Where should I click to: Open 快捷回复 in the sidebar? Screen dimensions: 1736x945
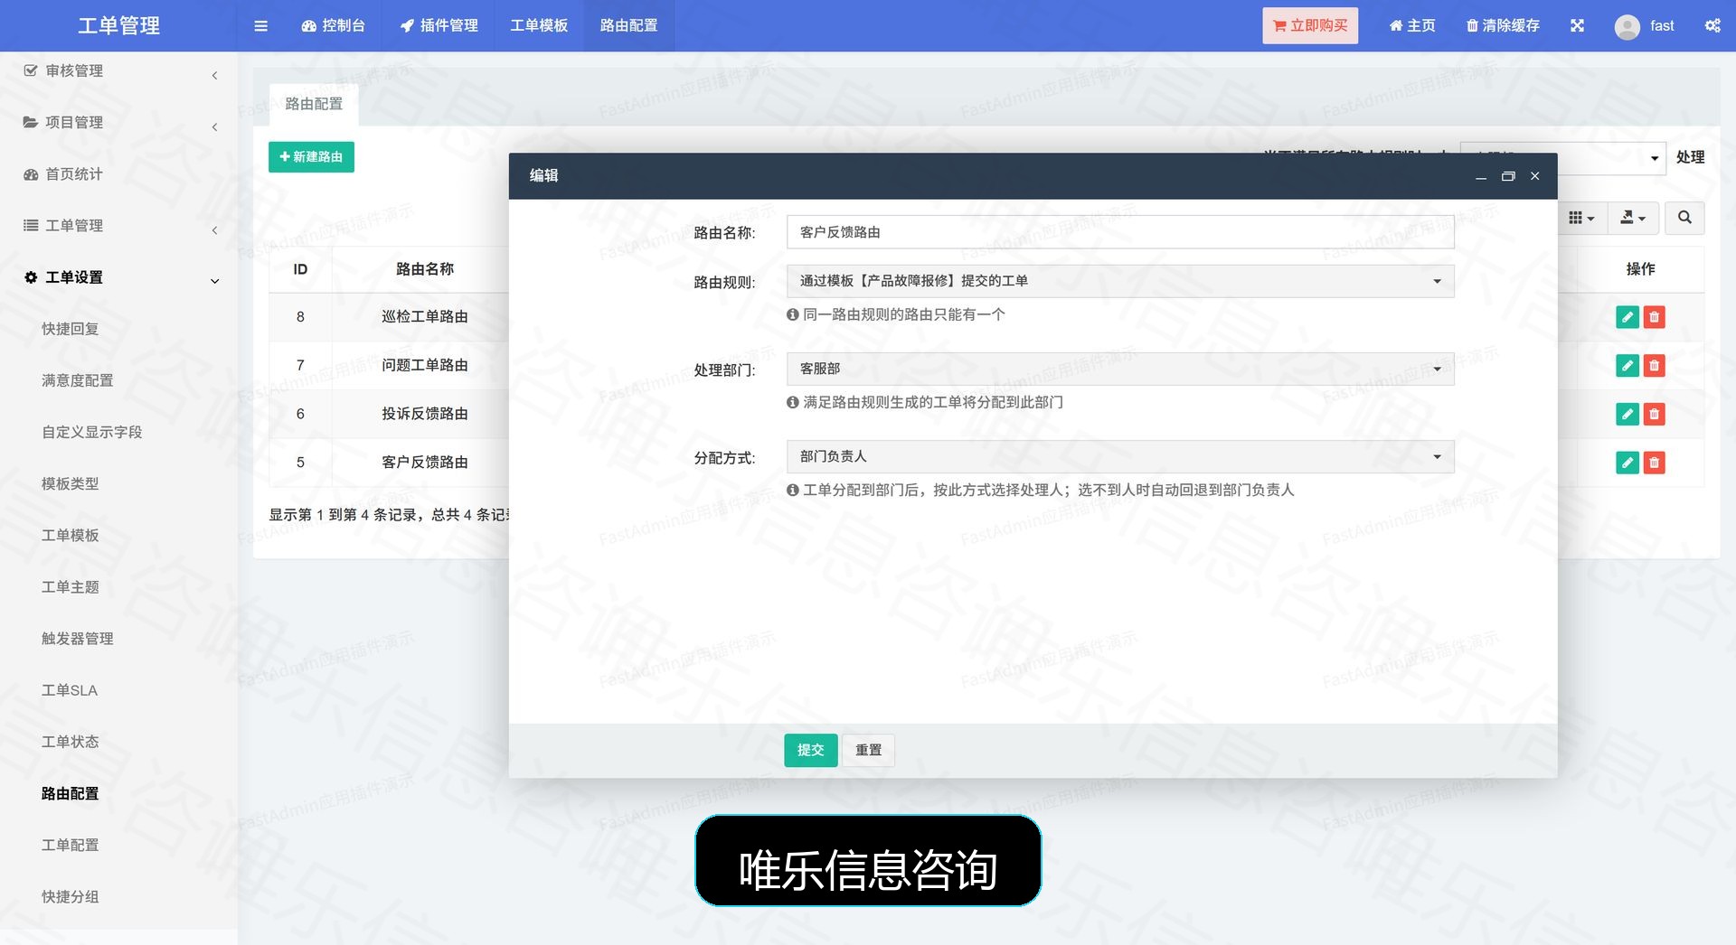tap(71, 329)
